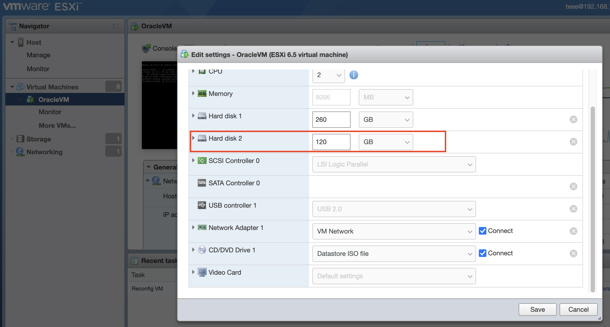Image resolution: width=610 pixels, height=327 pixels.
Task: Open Hard disk 2 GB unit dropdown
Action: (x=386, y=142)
